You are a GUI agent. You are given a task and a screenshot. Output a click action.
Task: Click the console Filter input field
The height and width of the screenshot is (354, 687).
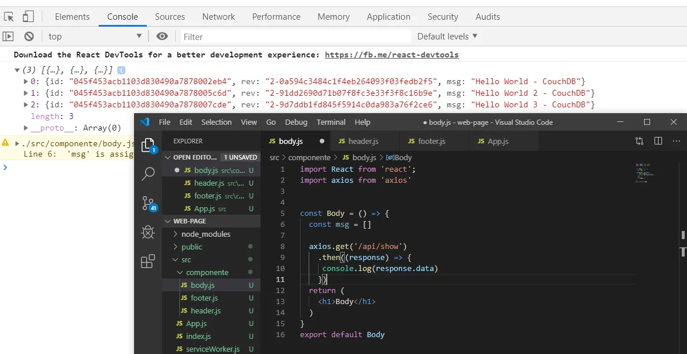coord(296,37)
